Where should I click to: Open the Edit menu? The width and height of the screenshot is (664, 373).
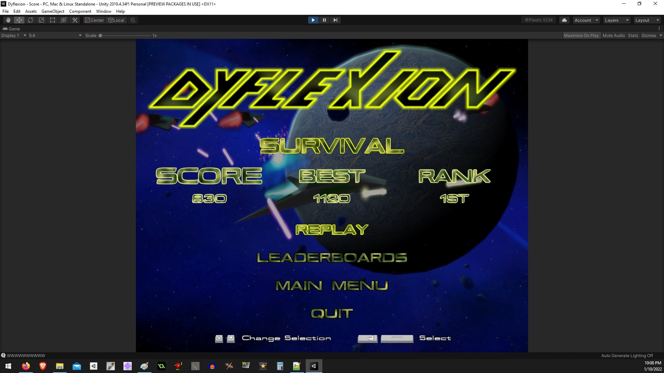coord(17,11)
